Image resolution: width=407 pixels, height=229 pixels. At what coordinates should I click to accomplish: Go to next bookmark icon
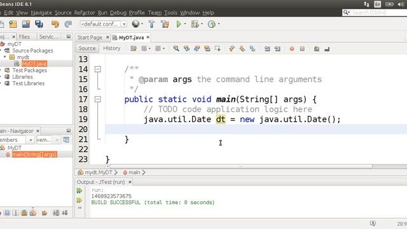coord(242,48)
